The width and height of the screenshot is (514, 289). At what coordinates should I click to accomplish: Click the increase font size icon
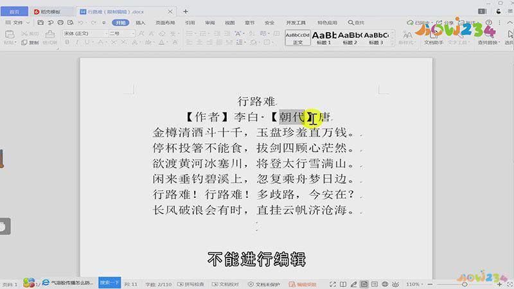point(141,33)
